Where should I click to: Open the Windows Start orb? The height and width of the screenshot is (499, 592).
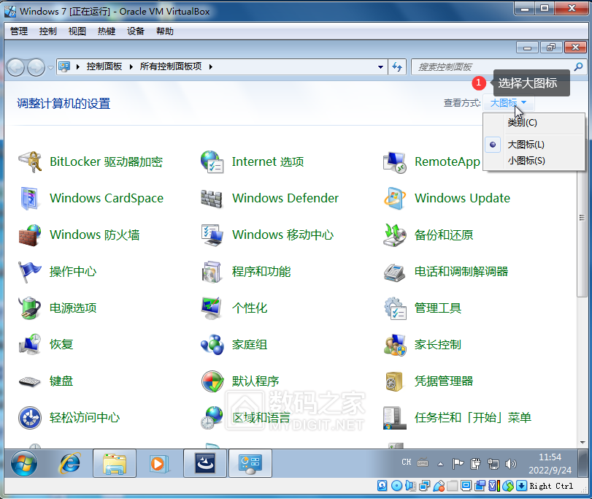click(x=24, y=463)
